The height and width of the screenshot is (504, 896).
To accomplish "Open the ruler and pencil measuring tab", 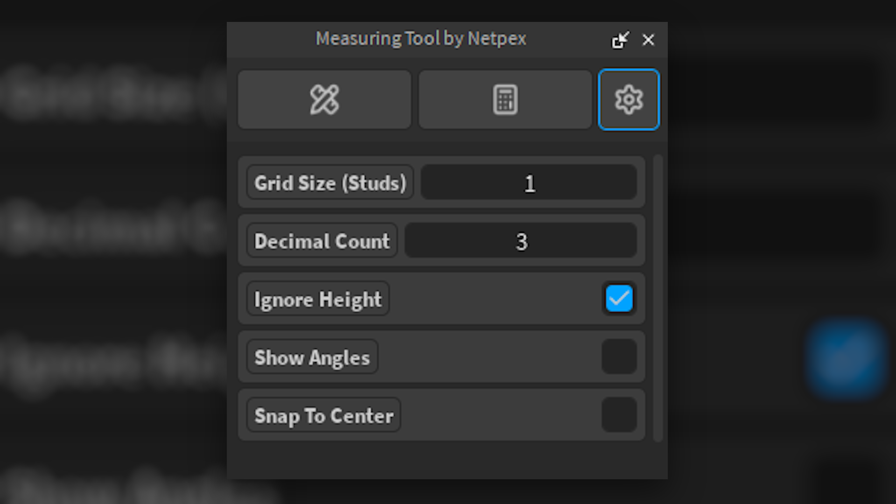I will (x=324, y=99).
